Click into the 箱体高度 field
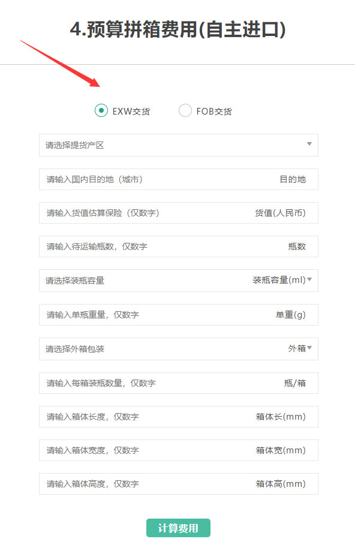The height and width of the screenshot is (548, 355). [x=179, y=484]
